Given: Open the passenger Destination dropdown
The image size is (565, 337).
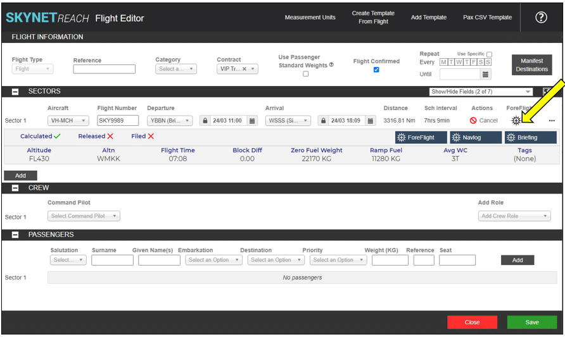Looking at the screenshot, I should click(x=276, y=260).
